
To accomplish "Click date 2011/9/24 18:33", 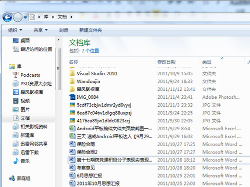I will tap(175, 81).
